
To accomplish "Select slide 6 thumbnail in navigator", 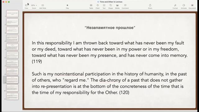I will click(x=12, y=55).
